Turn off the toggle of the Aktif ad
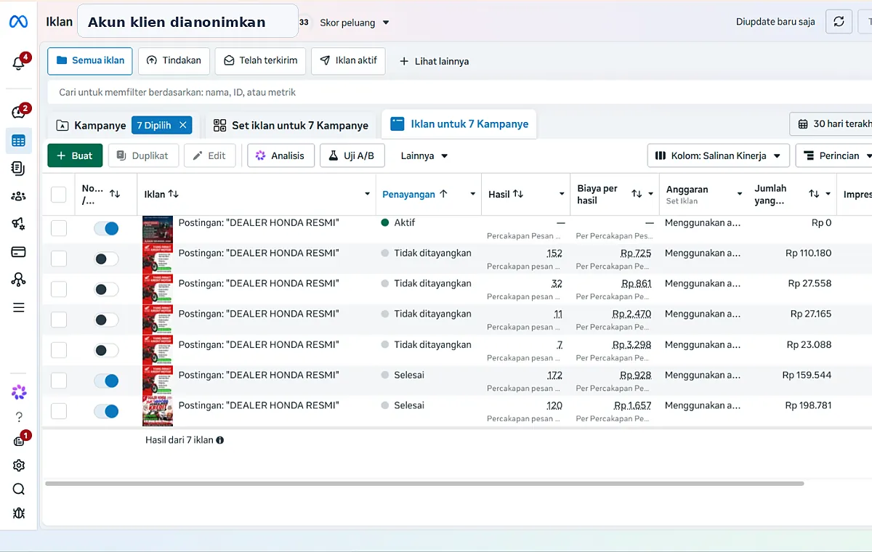The image size is (872, 552). (x=106, y=228)
